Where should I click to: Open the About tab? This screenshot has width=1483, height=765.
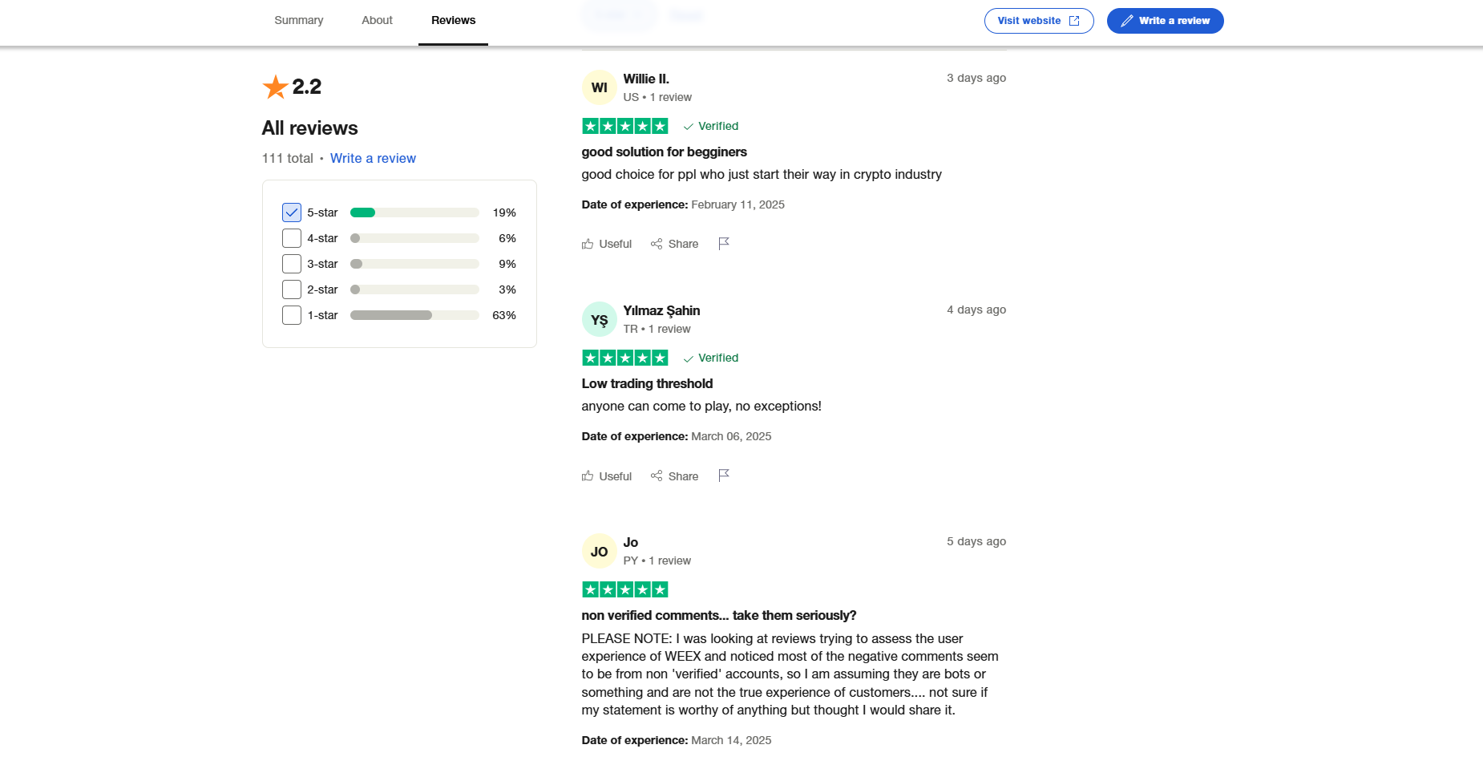[x=377, y=20]
